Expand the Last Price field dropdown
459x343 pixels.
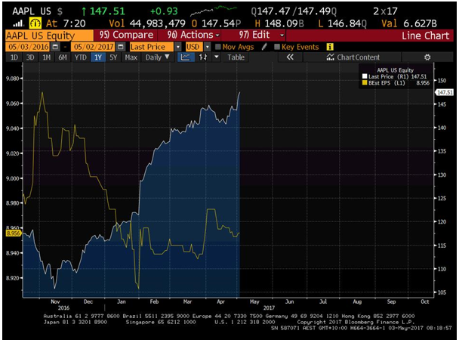click(x=178, y=47)
